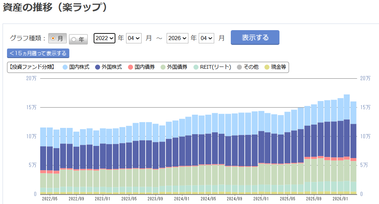Open the start month 04 dropdown
Viewport: 379px width, 204px height.
(133, 38)
